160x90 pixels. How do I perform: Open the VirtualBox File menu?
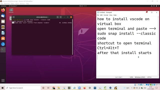2,4
